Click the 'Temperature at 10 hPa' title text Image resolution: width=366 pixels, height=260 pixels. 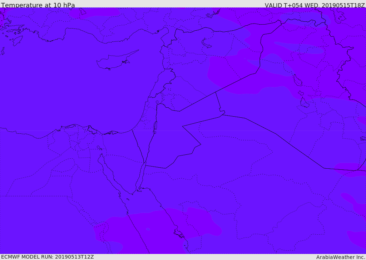point(38,5)
